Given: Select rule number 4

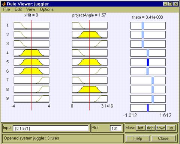Looking at the screenshot, I should click(7, 53).
